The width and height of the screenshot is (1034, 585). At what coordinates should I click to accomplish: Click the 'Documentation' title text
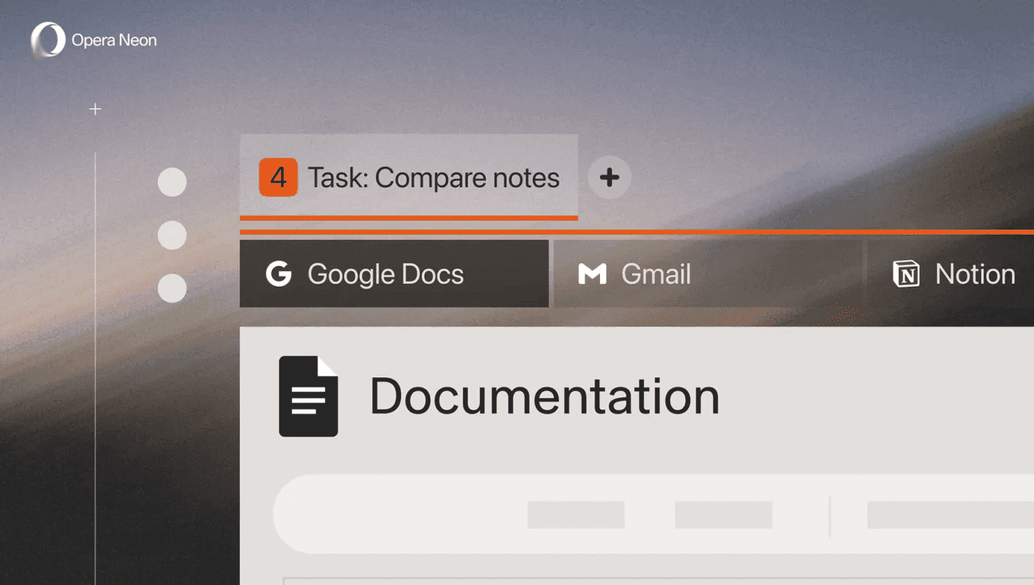point(544,396)
